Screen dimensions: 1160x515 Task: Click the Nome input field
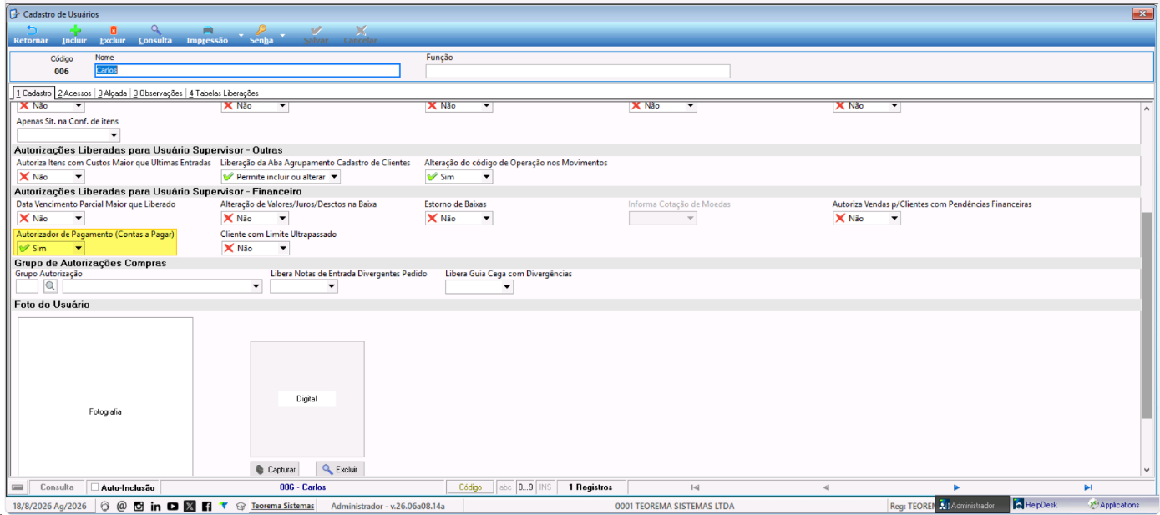(x=248, y=71)
